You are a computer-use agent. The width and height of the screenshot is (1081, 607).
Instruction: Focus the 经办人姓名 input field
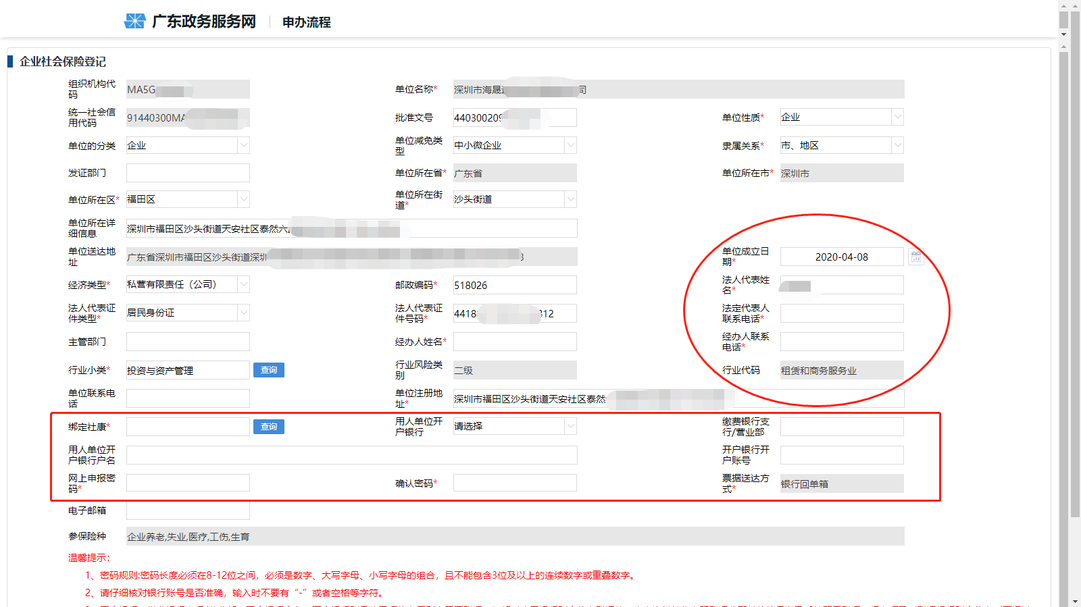[514, 342]
